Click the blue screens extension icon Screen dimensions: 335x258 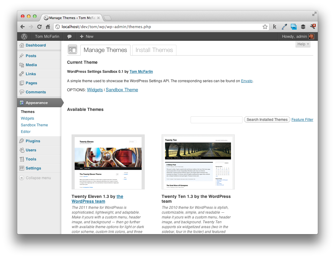point(294,27)
